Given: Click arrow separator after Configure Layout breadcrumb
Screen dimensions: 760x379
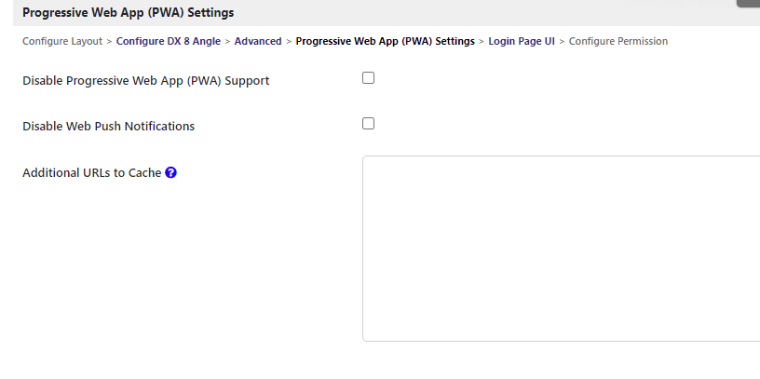Looking at the screenshot, I should 110,41.
